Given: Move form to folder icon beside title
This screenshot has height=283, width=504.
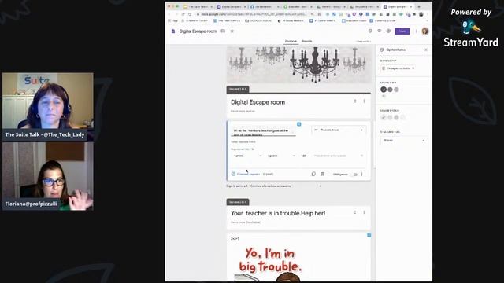Looking at the screenshot, I should [x=223, y=31].
